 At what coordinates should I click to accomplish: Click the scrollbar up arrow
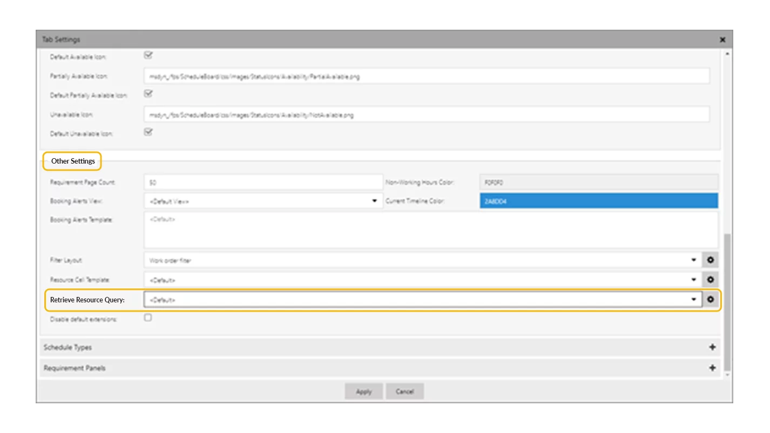click(727, 54)
